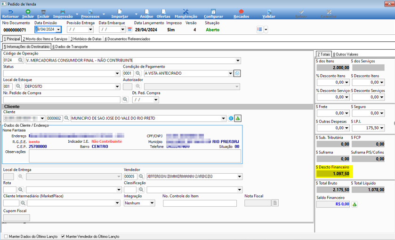Uncheck Manter Vendedor do Último Lançto
395x240 pixels.
pos(63,236)
